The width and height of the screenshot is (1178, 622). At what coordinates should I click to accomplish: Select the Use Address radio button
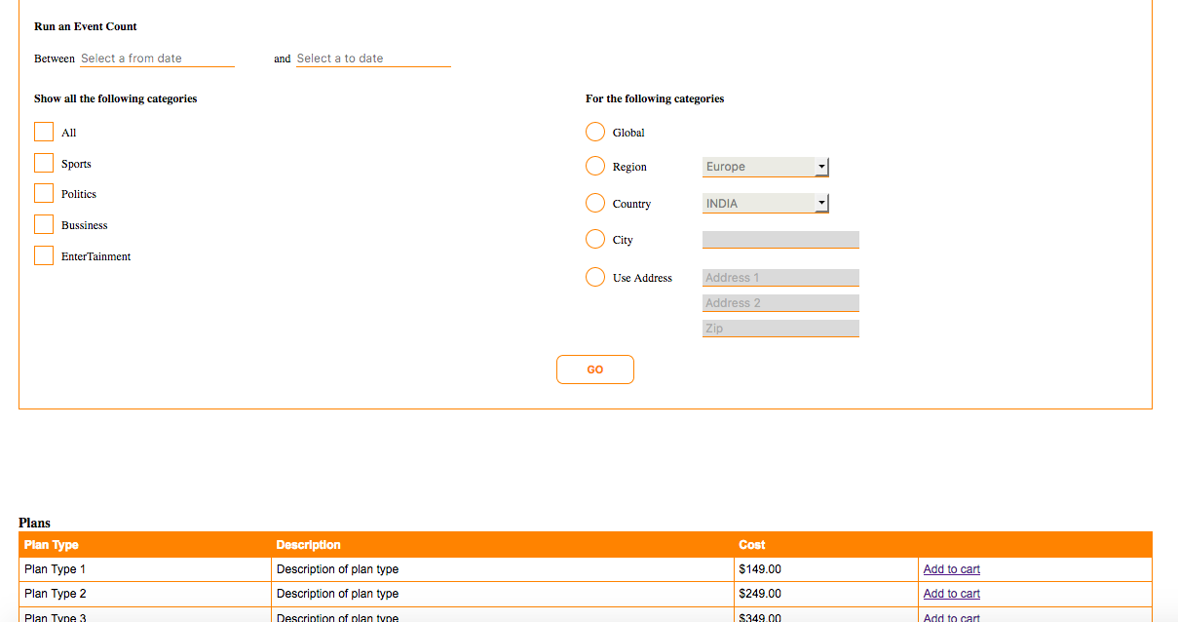[595, 277]
